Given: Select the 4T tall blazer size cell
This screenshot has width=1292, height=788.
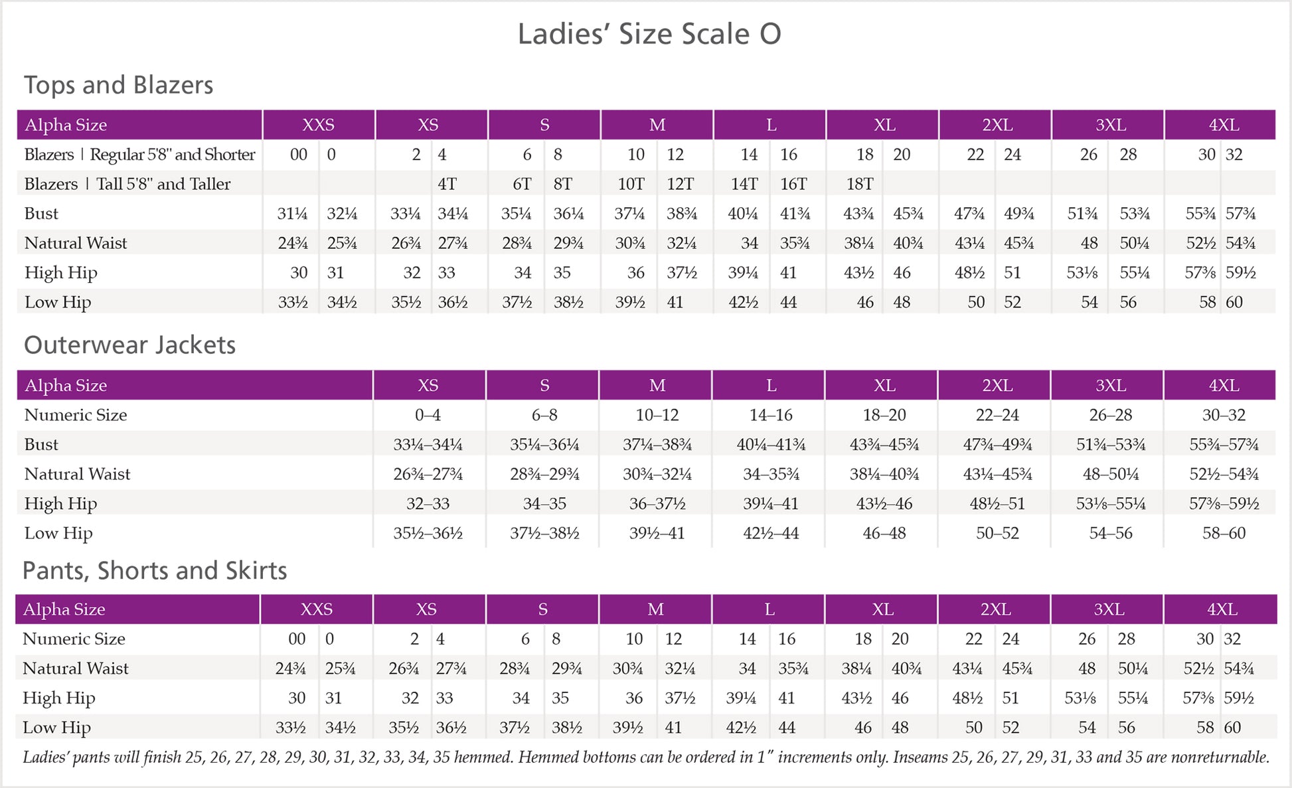Looking at the screenshot, I should [447, 184].
